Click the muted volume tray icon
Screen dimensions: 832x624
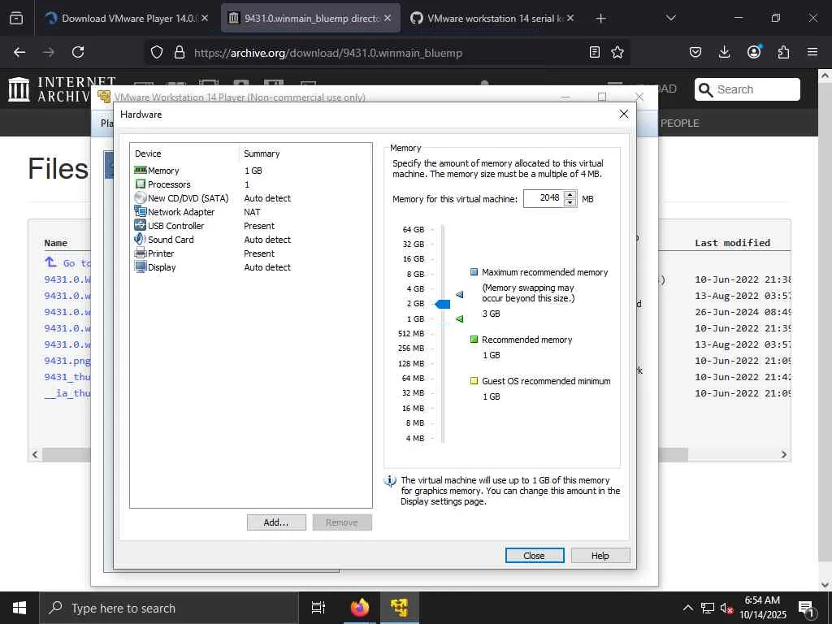pos(727,608)
